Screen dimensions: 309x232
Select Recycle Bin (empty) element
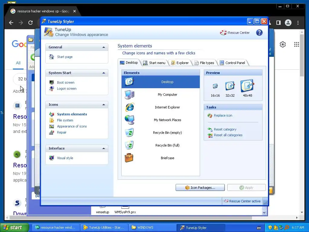coord(161,133)
